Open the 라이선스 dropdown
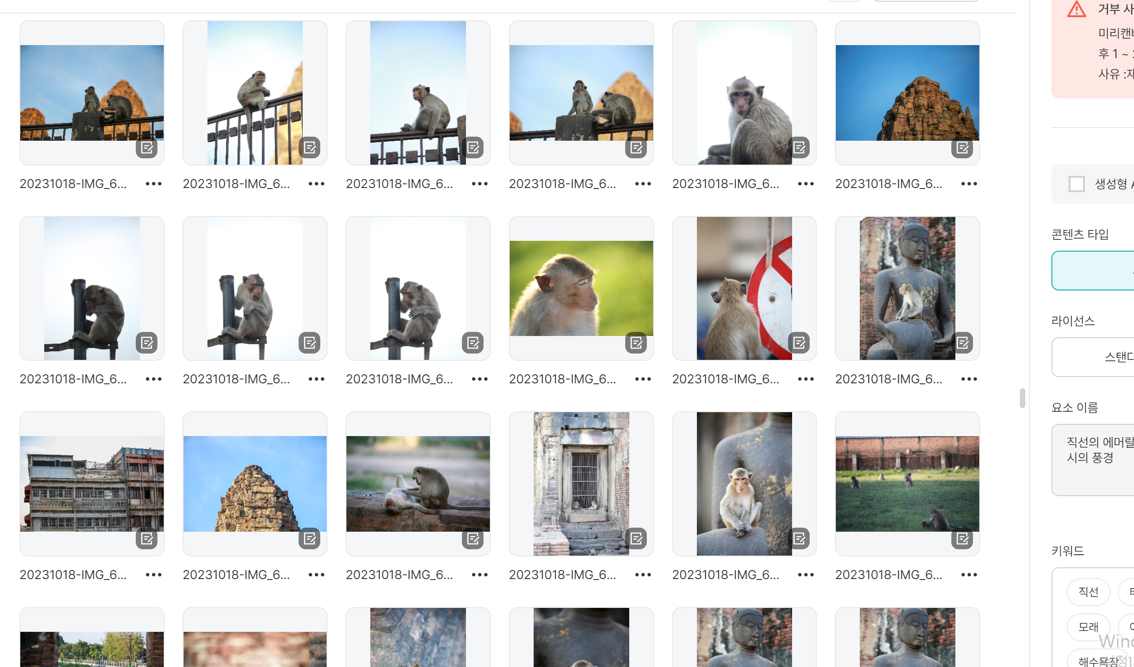The width and height of the screenshot is (1134, 667). coord(1093,357)
